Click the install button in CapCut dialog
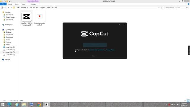This screenshot has height=107, width=190. click(95, 45)
